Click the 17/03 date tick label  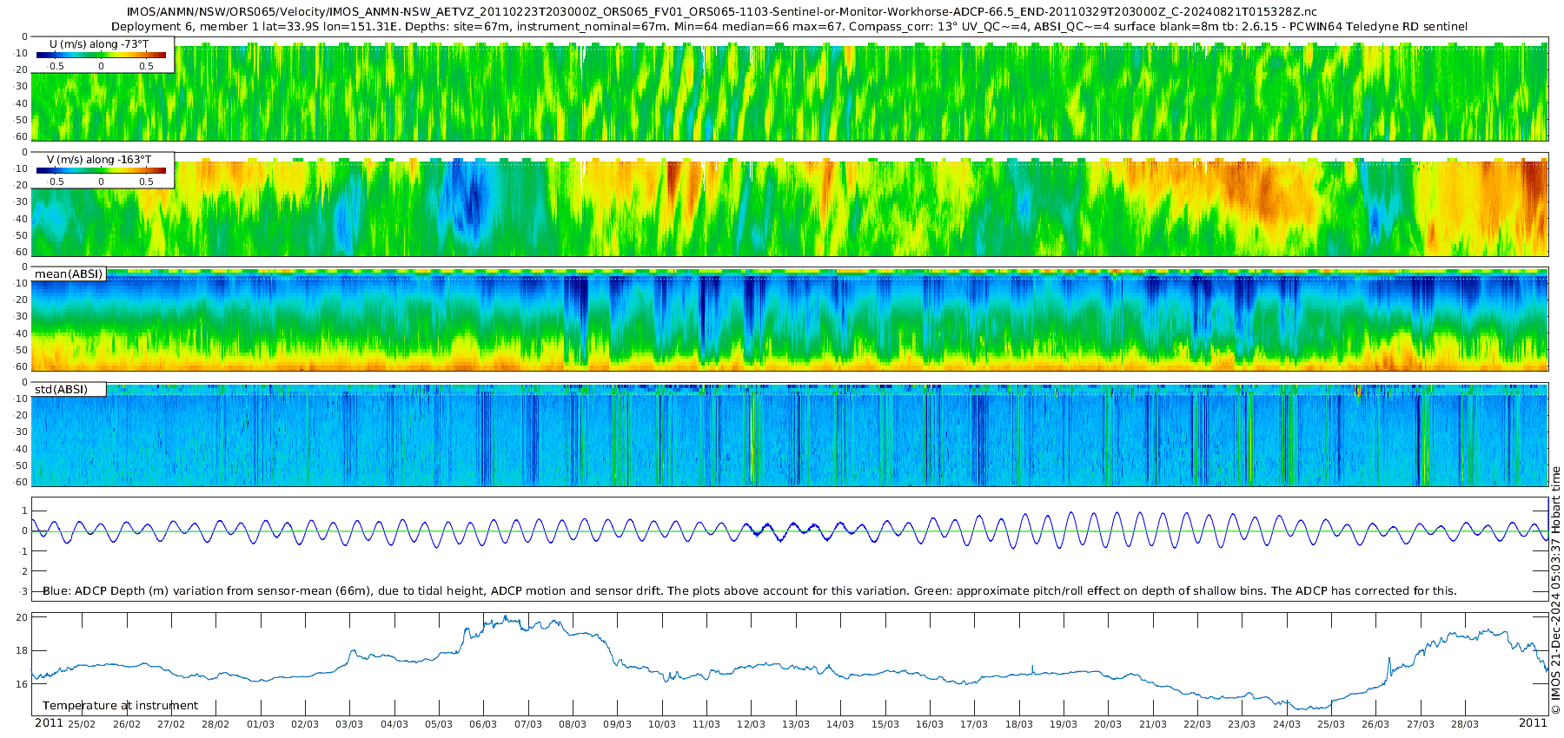974,724
